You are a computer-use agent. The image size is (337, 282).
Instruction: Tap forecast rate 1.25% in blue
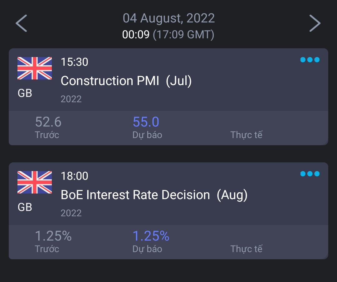point(151,236)
